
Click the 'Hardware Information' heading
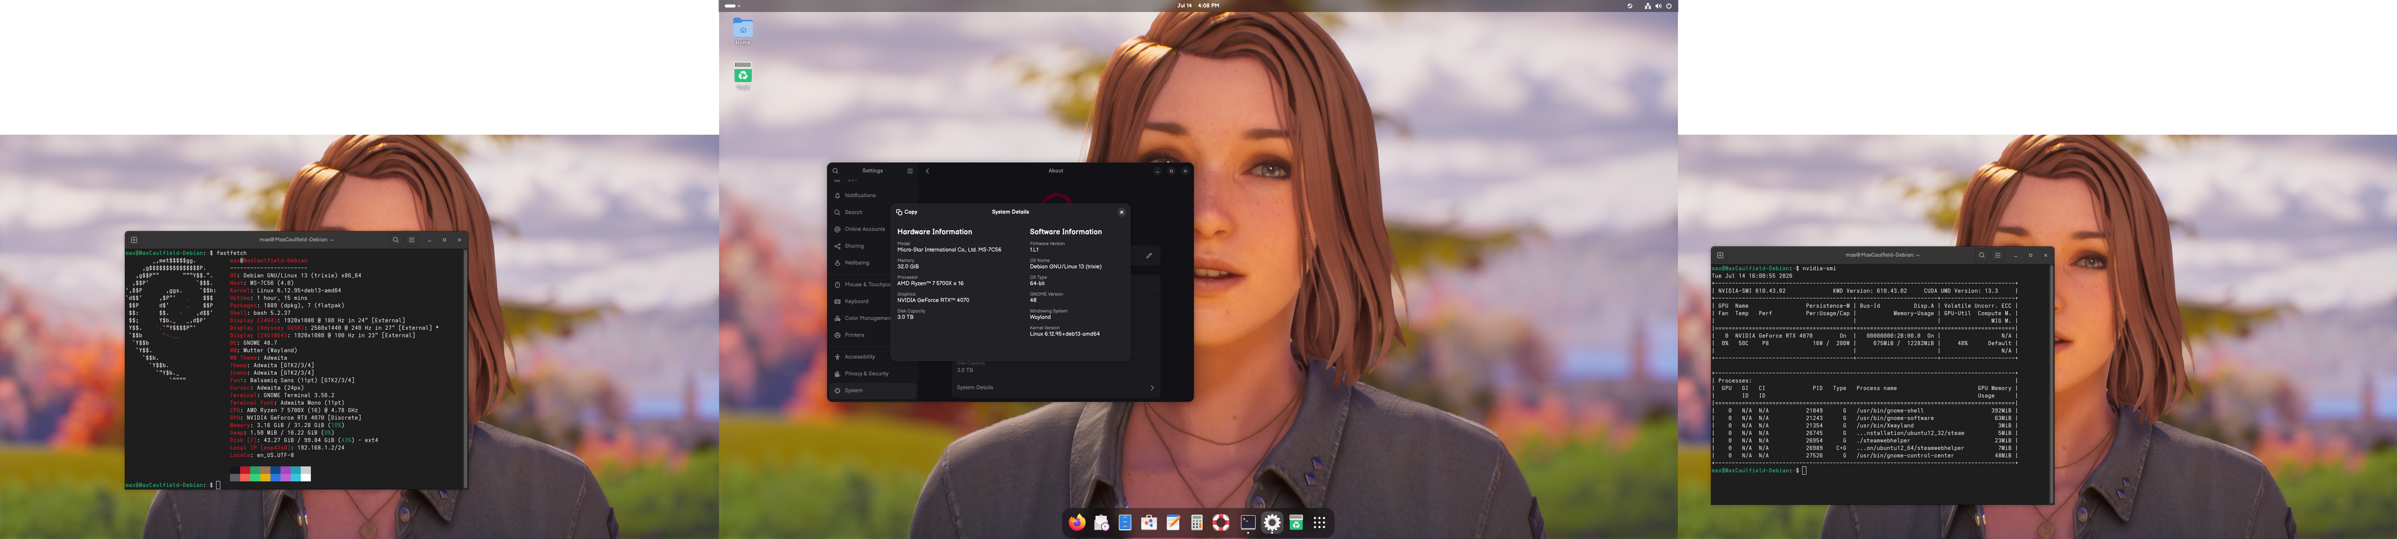pyautogui.click(x=934, y=232)
